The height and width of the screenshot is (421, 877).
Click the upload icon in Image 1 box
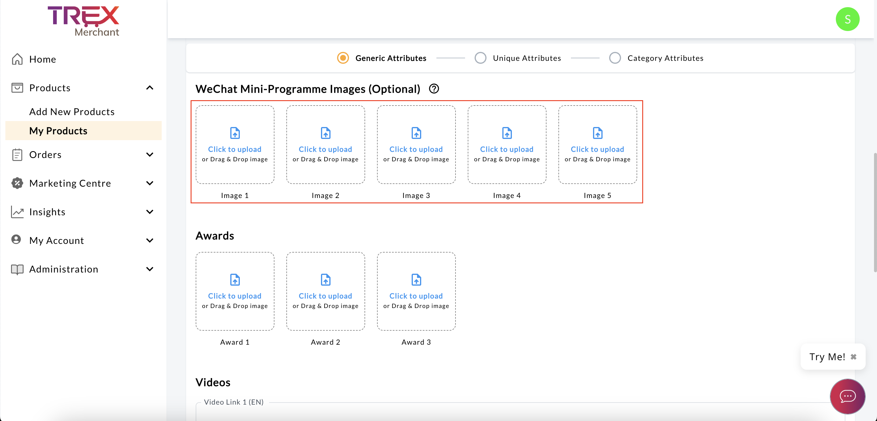[235, 133]
